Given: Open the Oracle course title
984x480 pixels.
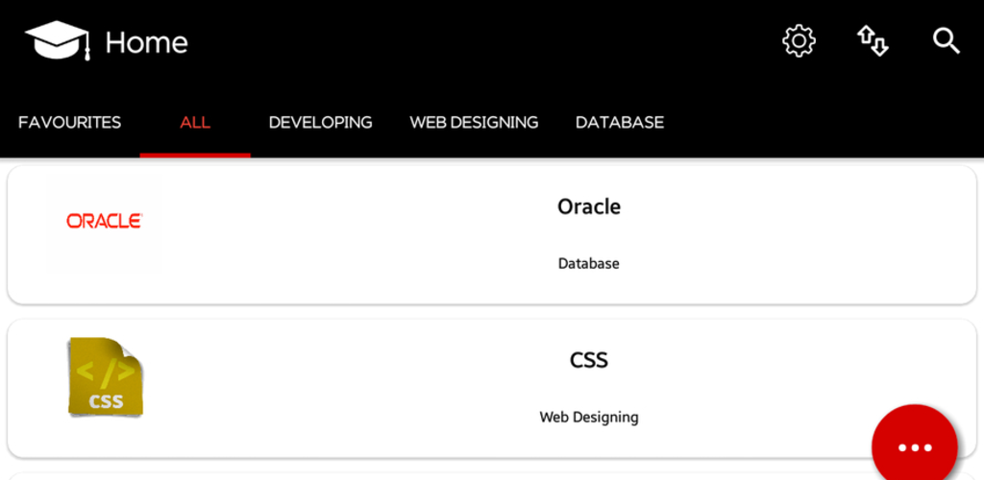Looking at the screenshot, I should coord(589,206).
